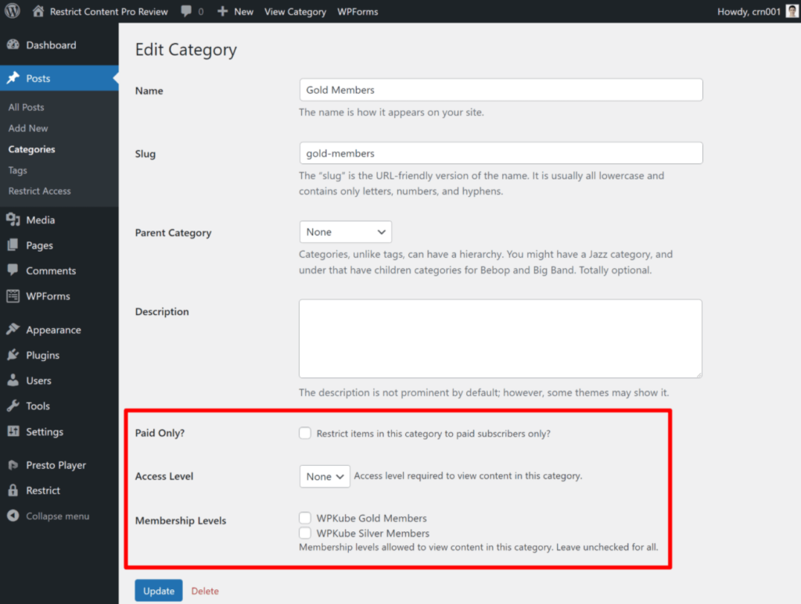The image size is (801, 604).
Task: Click the WordPress logo icon
Action: tap(13, 12)
